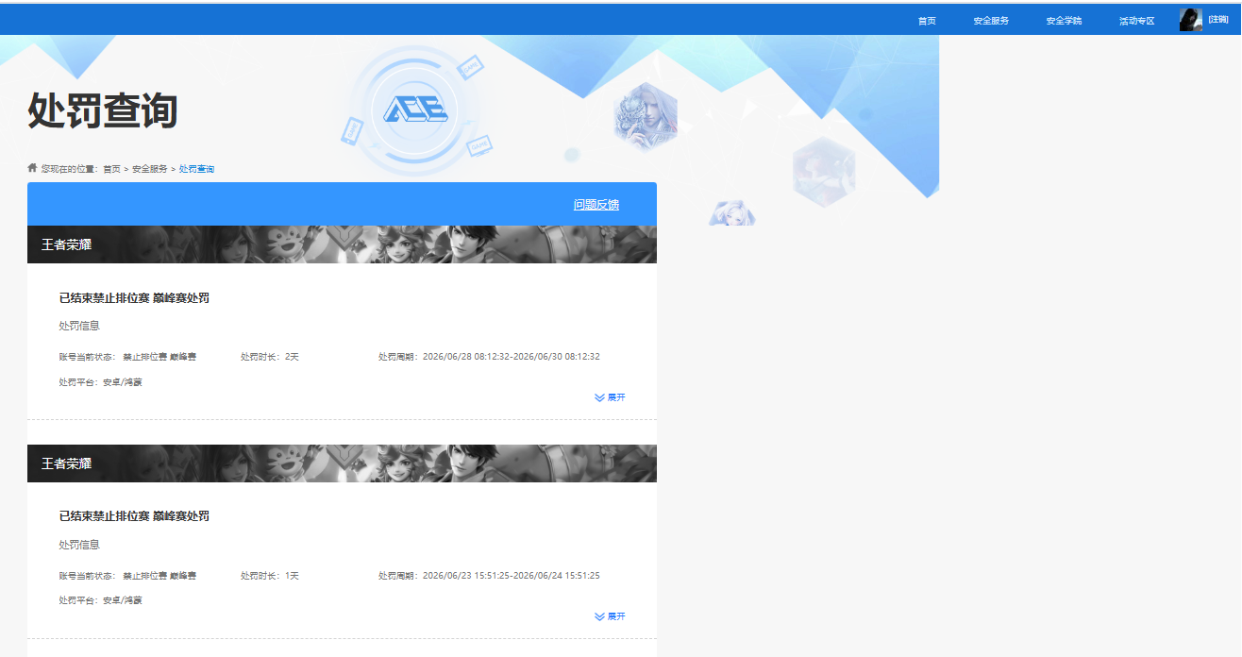This screenshot has height=657, width=1242.
Task: Open the 问题反馈 feedback link
Action: tap(596, 205)
